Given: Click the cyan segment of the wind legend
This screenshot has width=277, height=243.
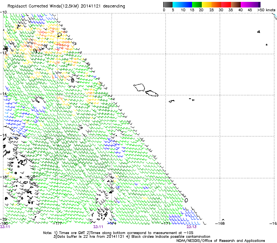Looking at the screenshot, I should (177, 4).
